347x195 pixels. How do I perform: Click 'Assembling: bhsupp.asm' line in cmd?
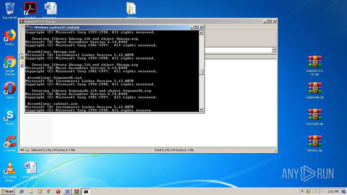point(51,52)
